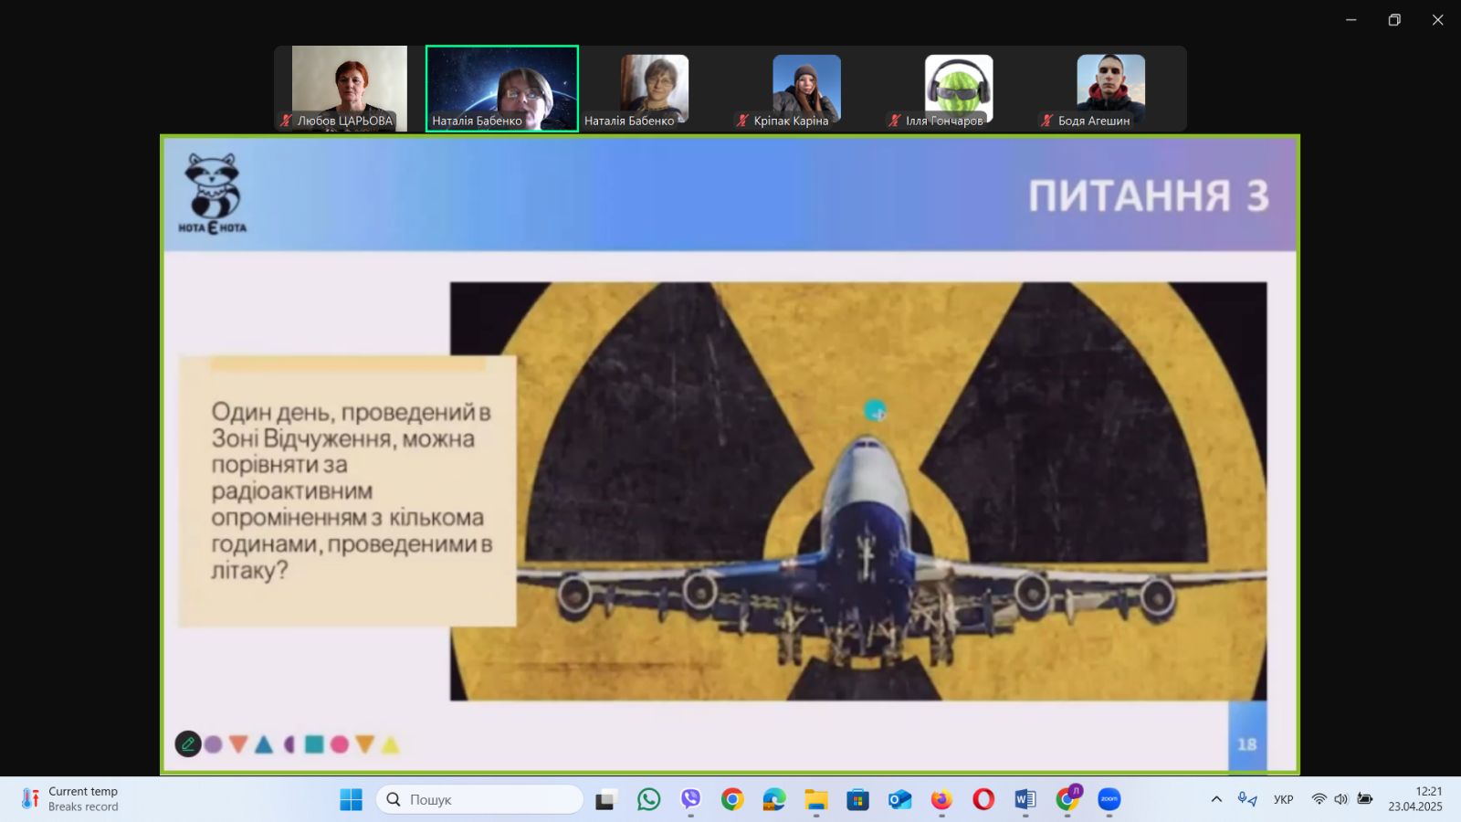Open Microsoft Store from taskbar

857,799
